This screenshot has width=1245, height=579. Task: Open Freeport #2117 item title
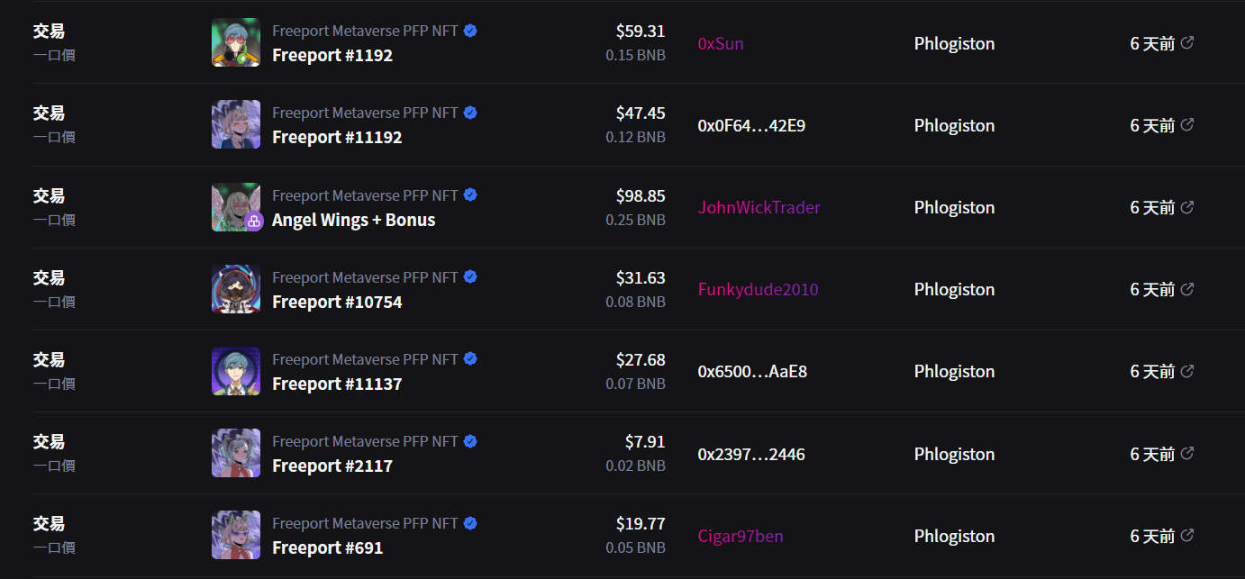click(332, 466)
